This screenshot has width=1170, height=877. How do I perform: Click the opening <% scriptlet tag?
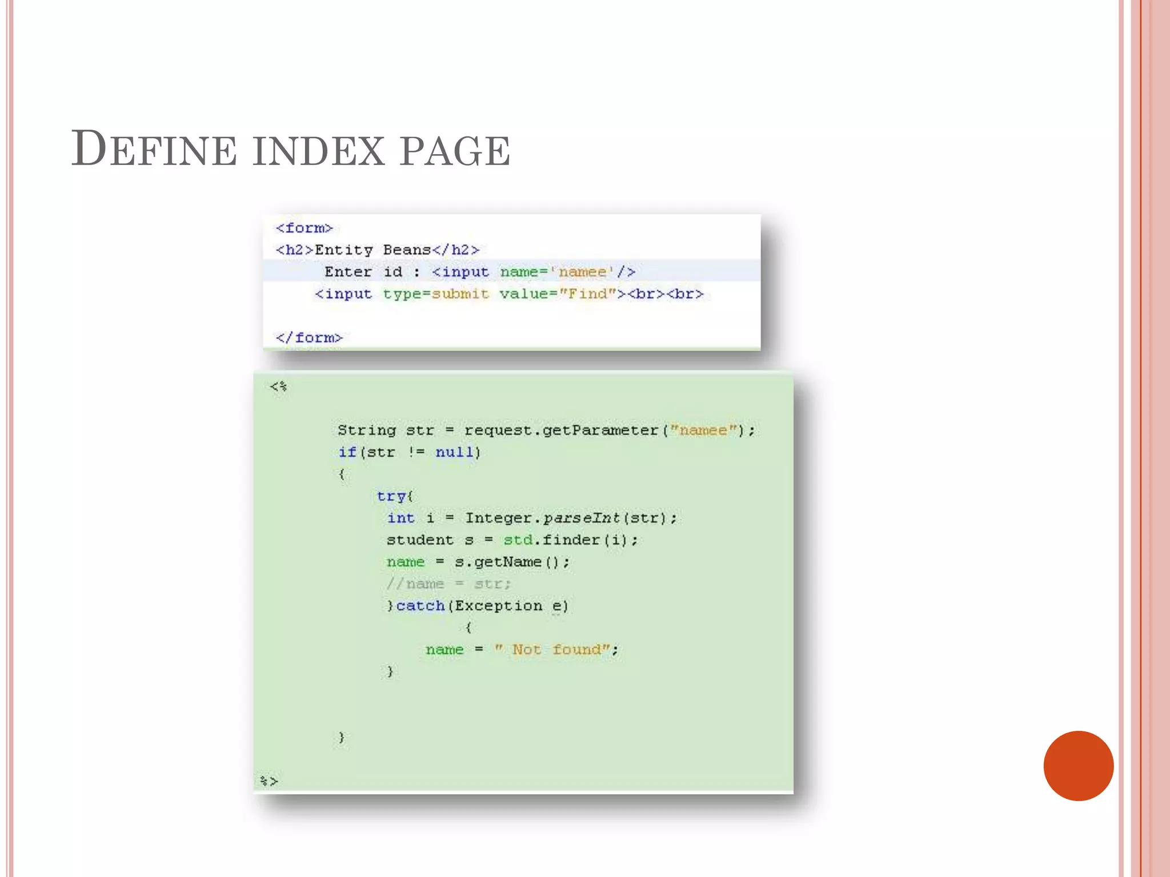click(278, 387)
